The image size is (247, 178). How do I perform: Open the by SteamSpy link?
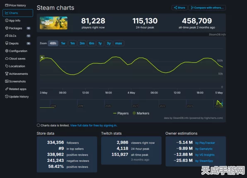[204, 161]
